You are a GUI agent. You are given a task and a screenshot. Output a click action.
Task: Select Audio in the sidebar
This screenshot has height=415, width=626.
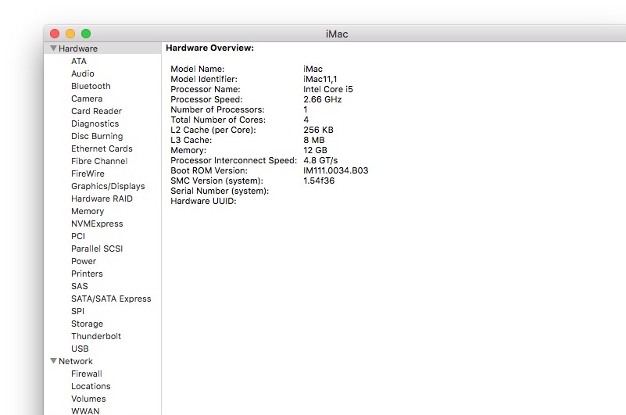pos(83,73)
